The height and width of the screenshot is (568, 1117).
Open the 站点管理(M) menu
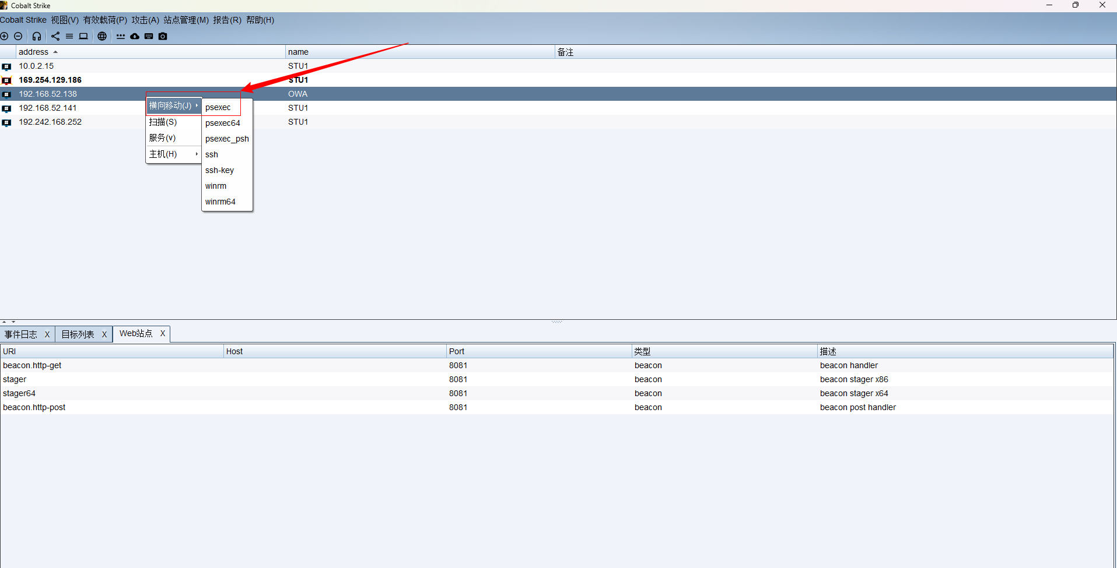click(186, 20)
